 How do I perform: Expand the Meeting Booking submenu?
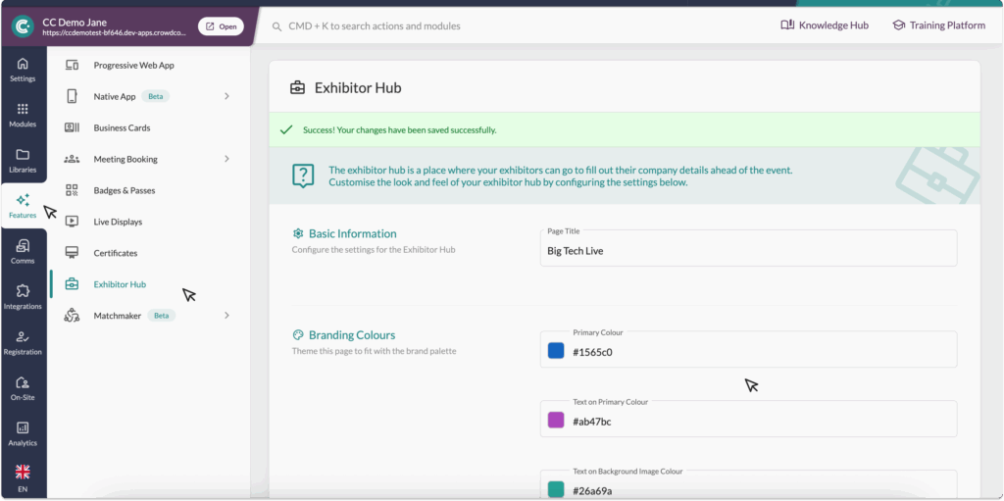226,159
